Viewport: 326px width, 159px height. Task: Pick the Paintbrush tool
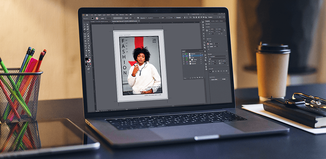tap(88, 34)
